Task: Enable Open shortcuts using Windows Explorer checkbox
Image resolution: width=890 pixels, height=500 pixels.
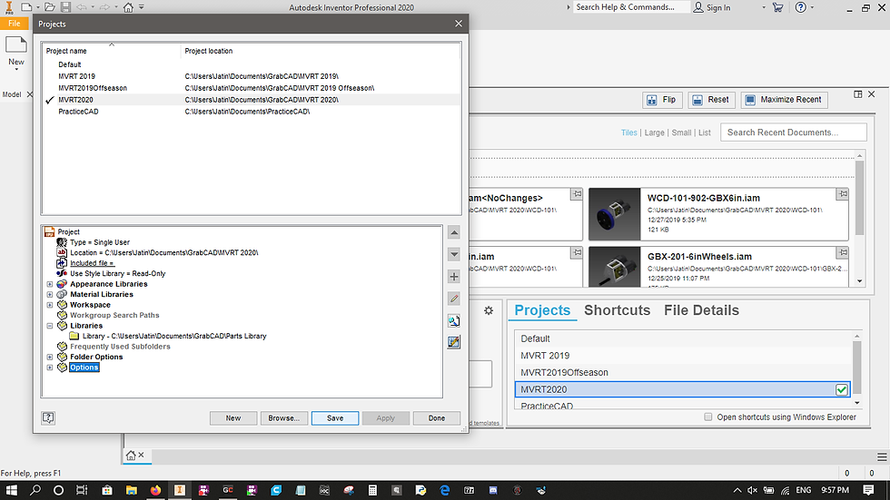Action: coord(707,417)
